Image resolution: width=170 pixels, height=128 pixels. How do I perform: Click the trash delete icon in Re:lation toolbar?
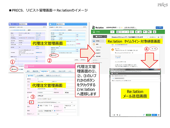[137, 32]
